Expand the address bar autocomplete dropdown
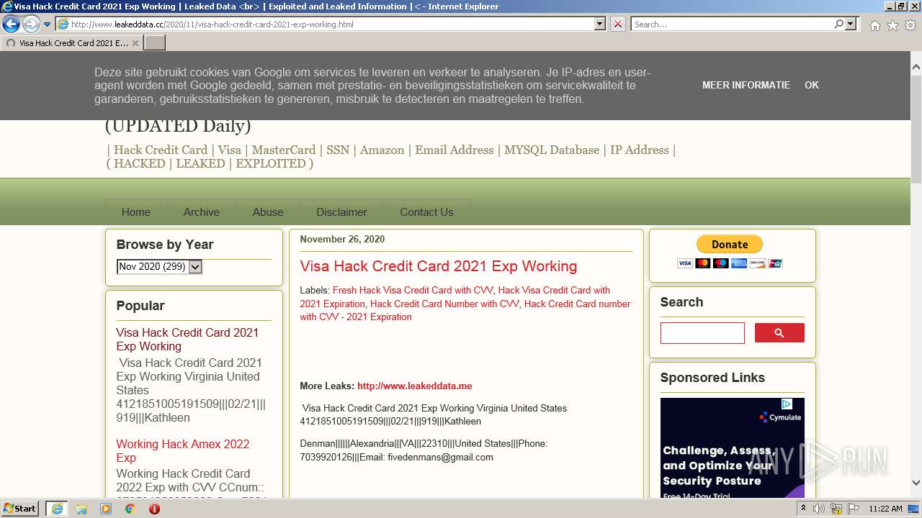The width and height of the screenshot is (922, 518). [x=600, y=24]
